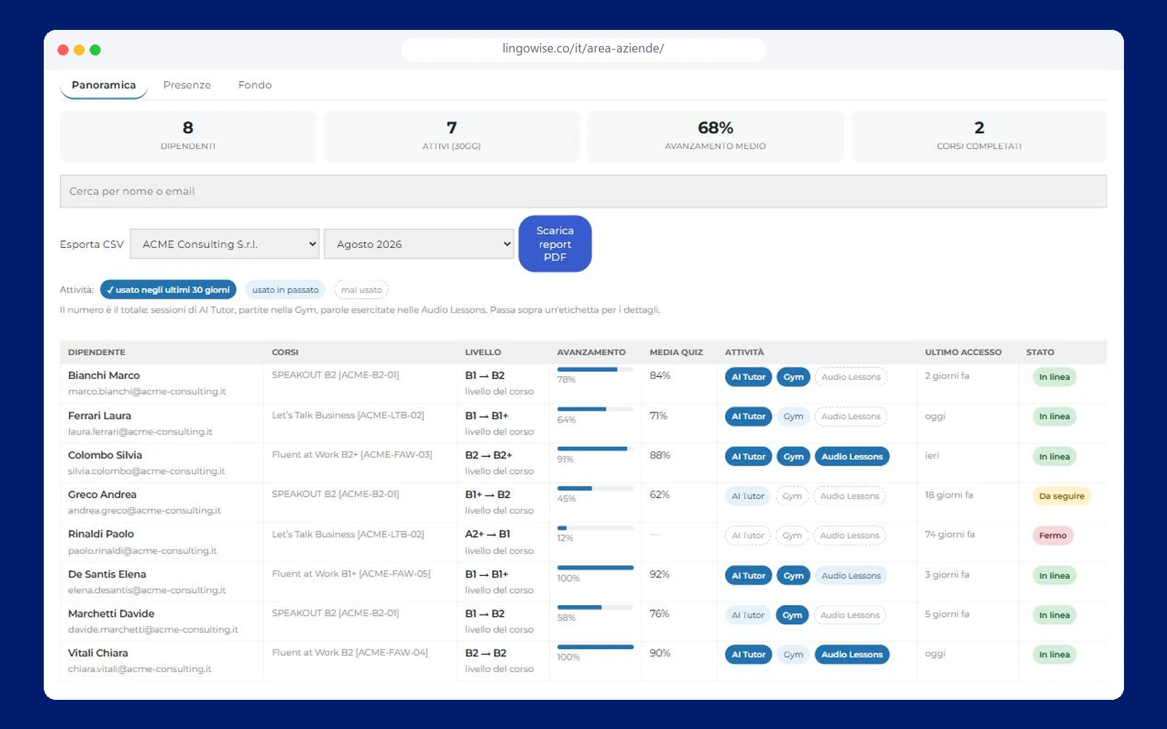Click Bianchi Marco's AI Tutor badge

pyautogui.click(x=748, y=377)
